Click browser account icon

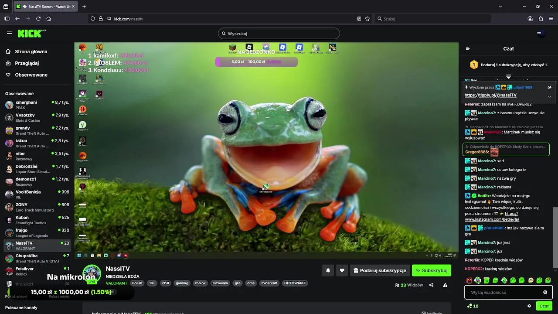pos(530,19)
